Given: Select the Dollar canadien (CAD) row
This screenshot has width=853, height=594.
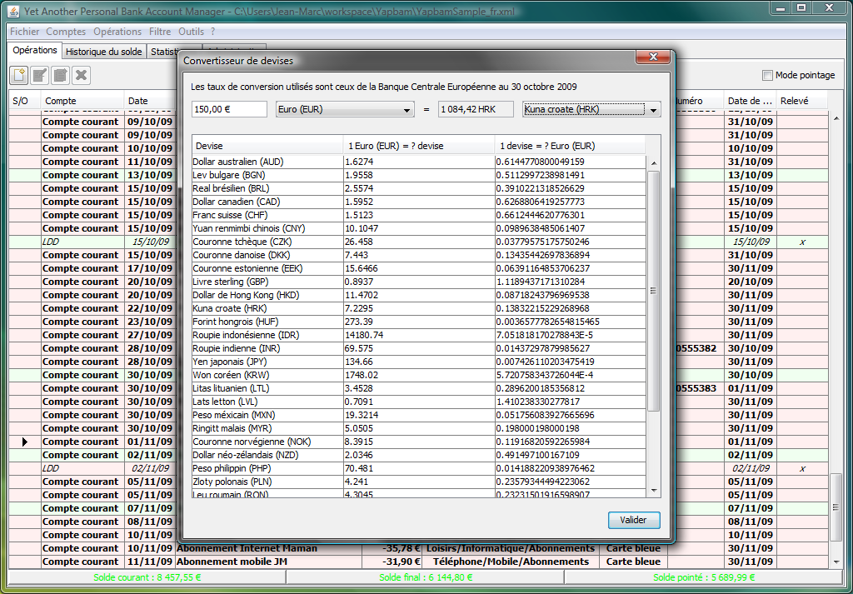Looking at the screenshot, I should coord(419,202).
